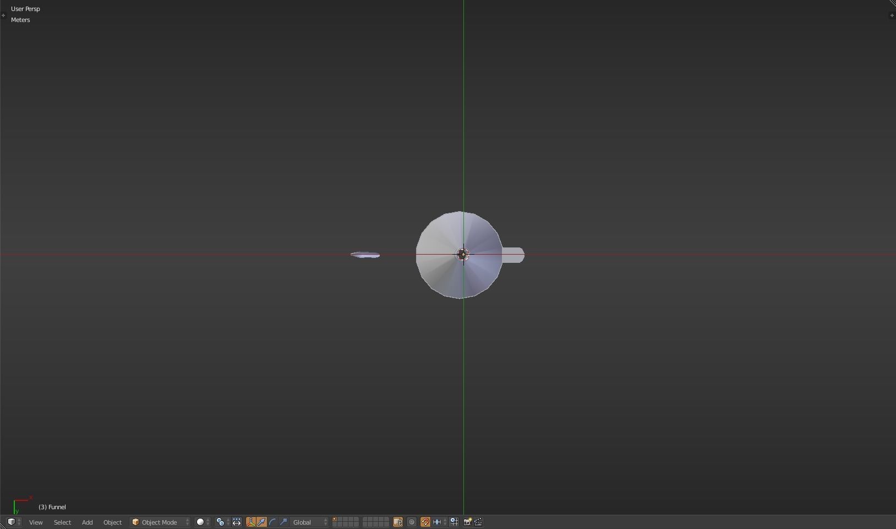This screenshot has width=896, height=529.
Task: Click the Meters unit label
Action: coord(20,20)
